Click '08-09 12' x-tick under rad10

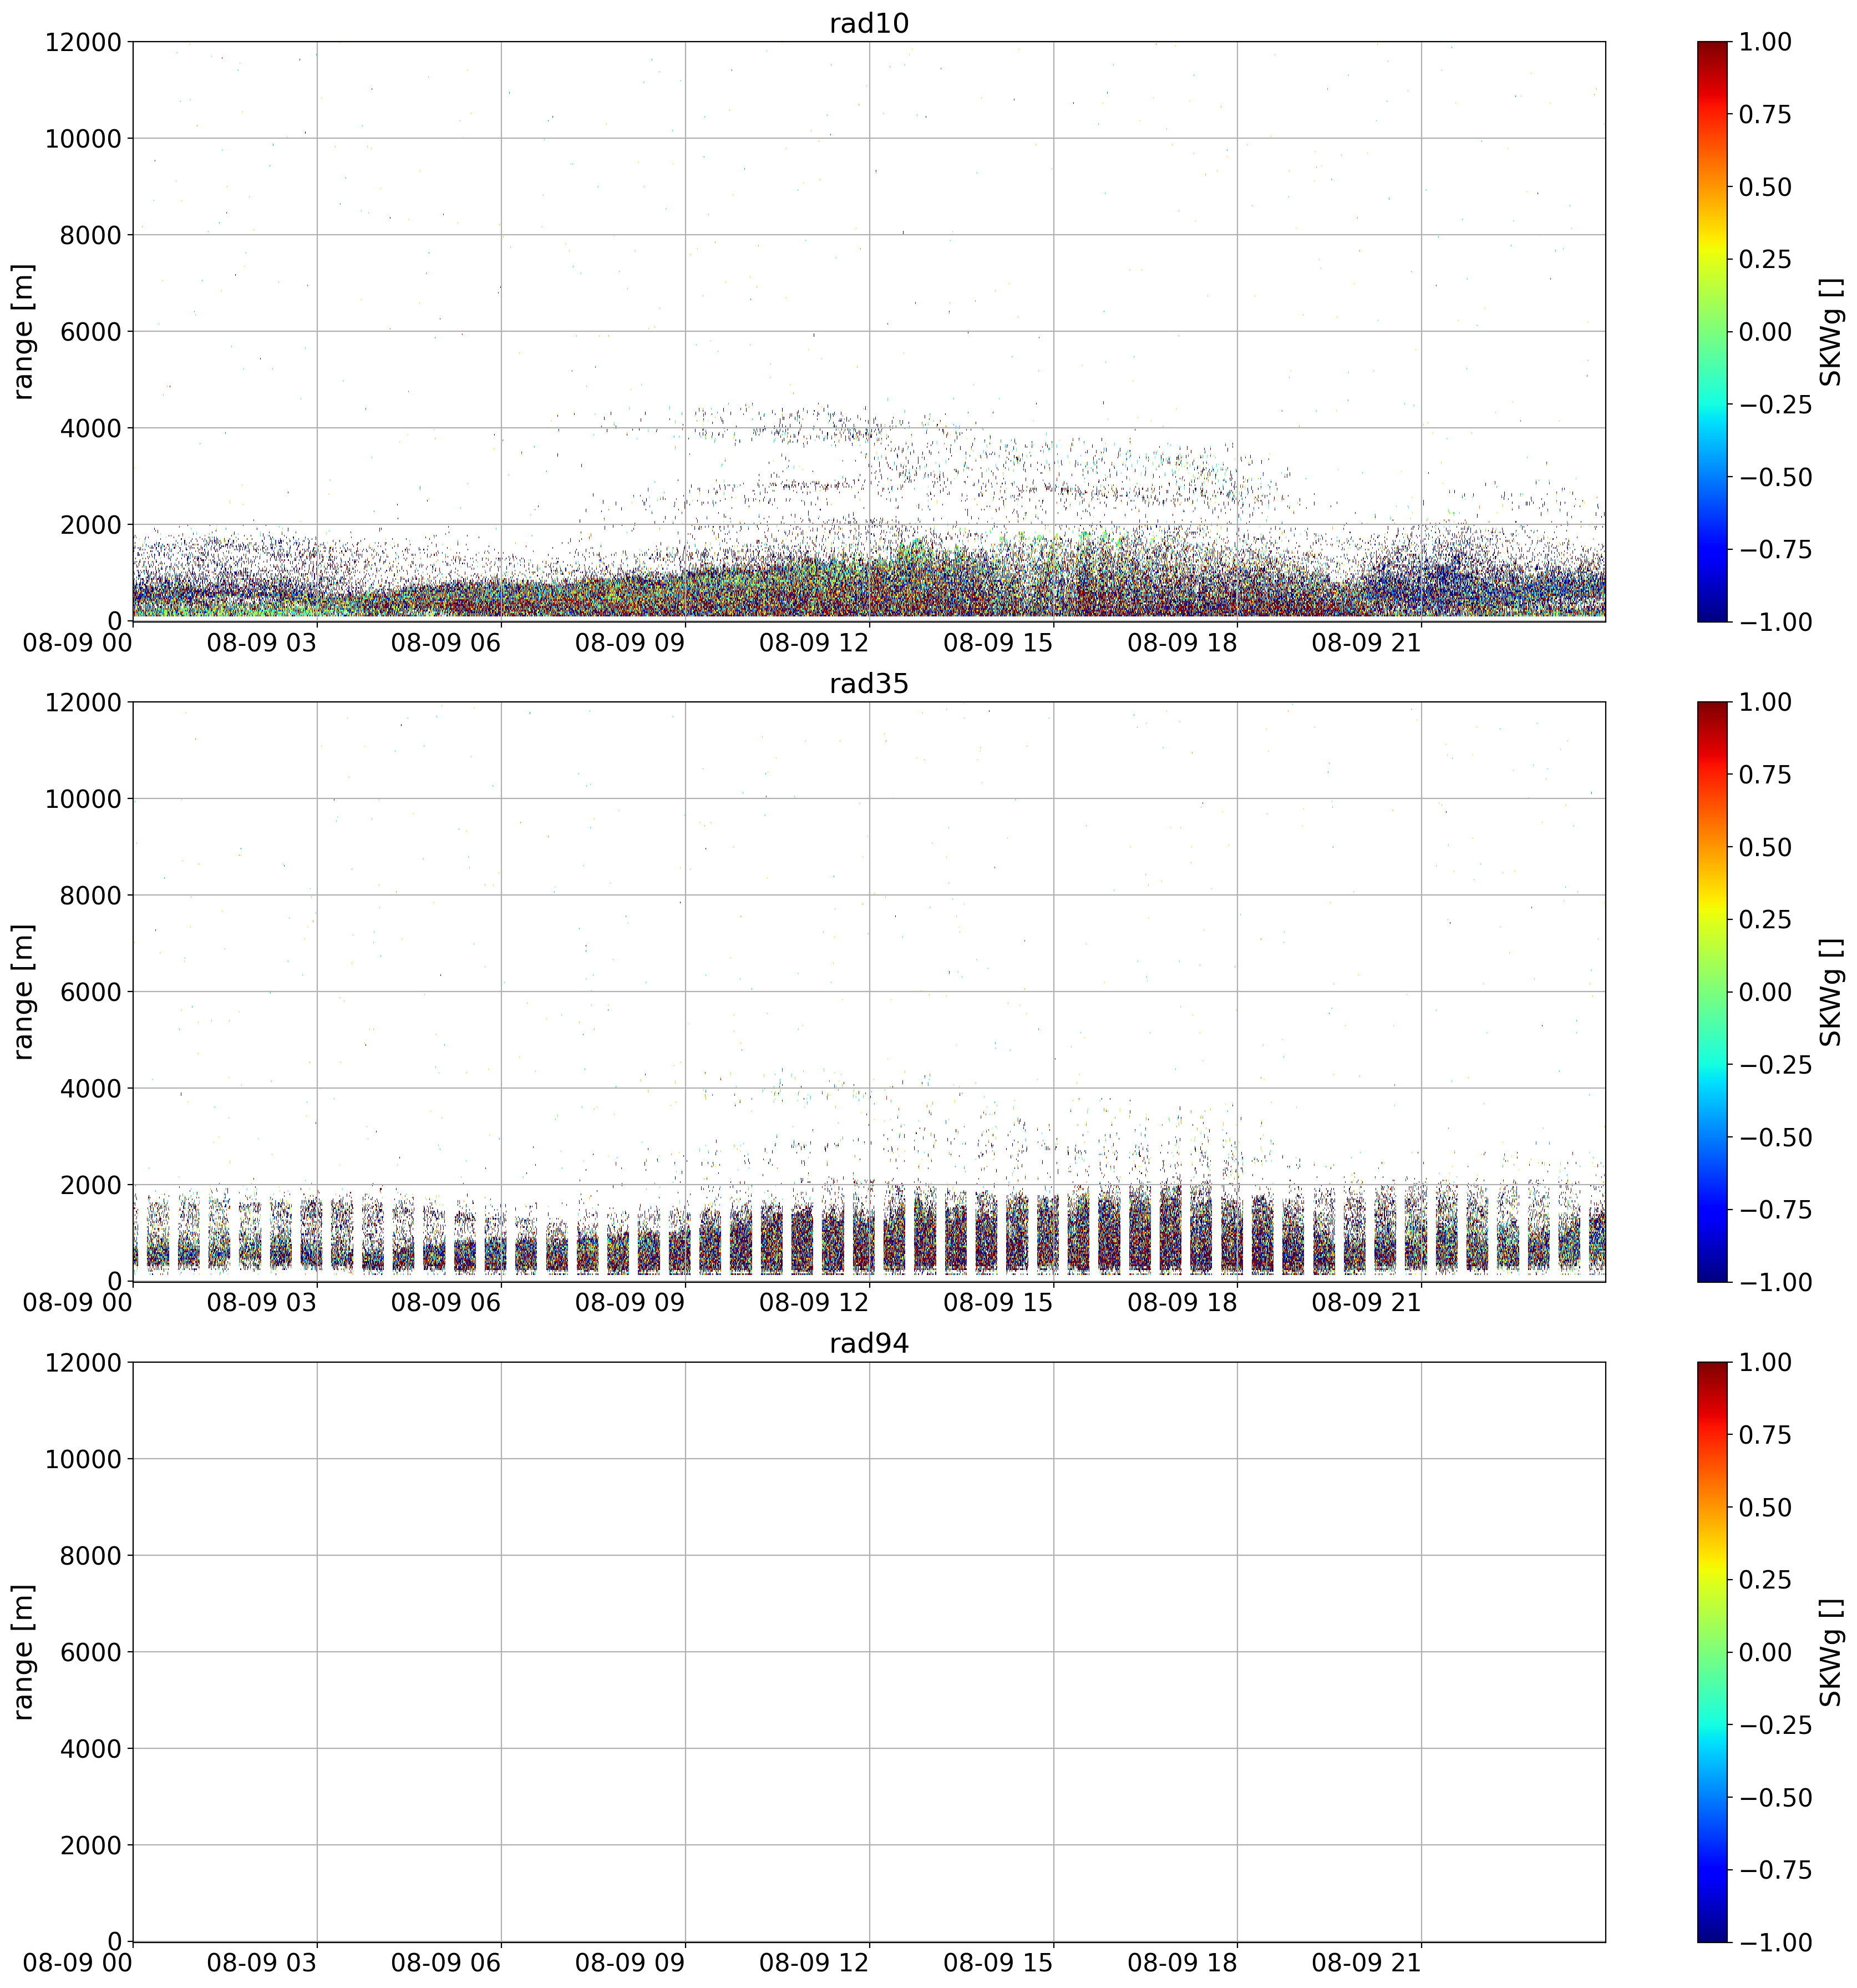(x=814, y=643)
